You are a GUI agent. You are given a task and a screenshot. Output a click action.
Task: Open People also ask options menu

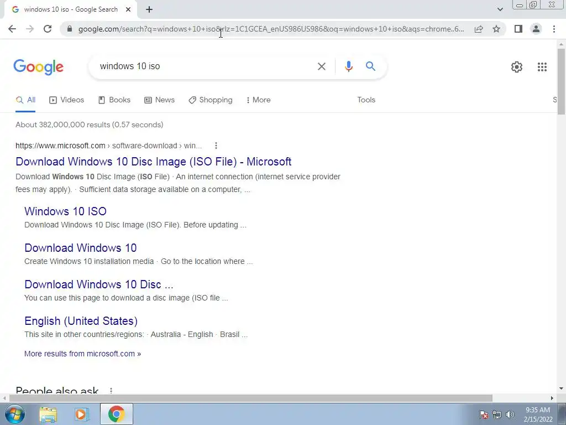[x=111, y=390]
